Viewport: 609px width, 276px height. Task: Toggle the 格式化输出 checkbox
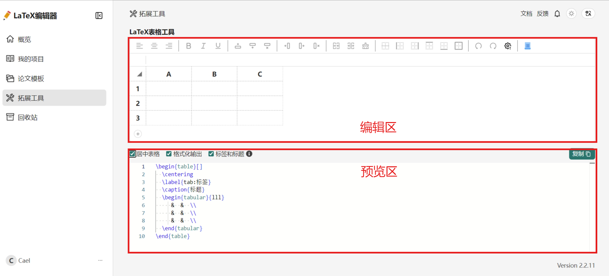click(x=169, y=154)
